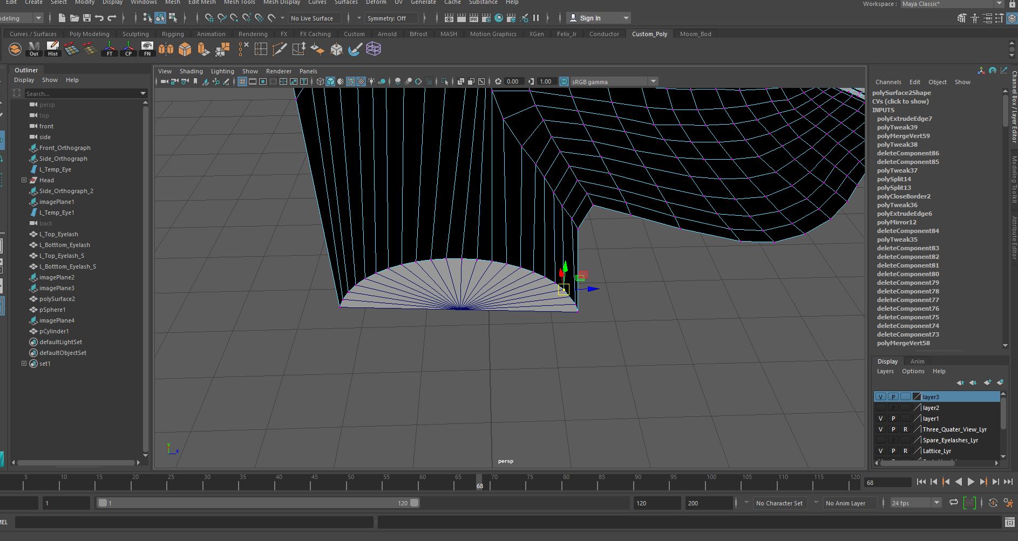Switch to the Poly Modeling shelf tab

click(x=89, y=34)
